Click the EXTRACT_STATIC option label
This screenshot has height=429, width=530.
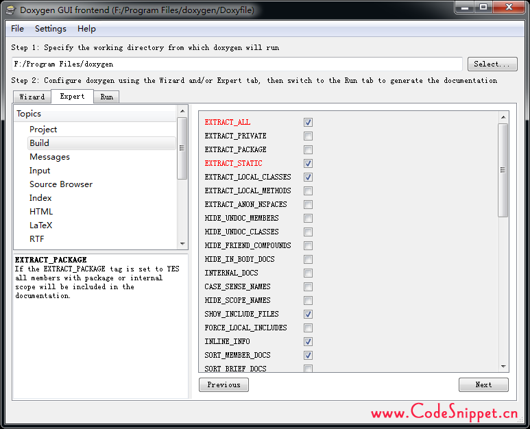tap(234, 164)
